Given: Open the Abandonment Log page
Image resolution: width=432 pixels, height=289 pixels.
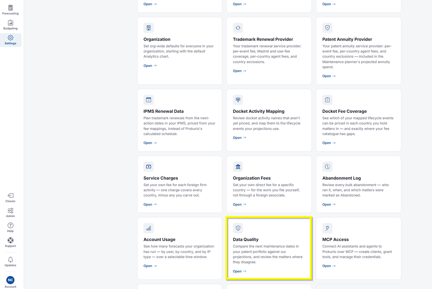Looking at the screenshot, I should tap(329, 205).
